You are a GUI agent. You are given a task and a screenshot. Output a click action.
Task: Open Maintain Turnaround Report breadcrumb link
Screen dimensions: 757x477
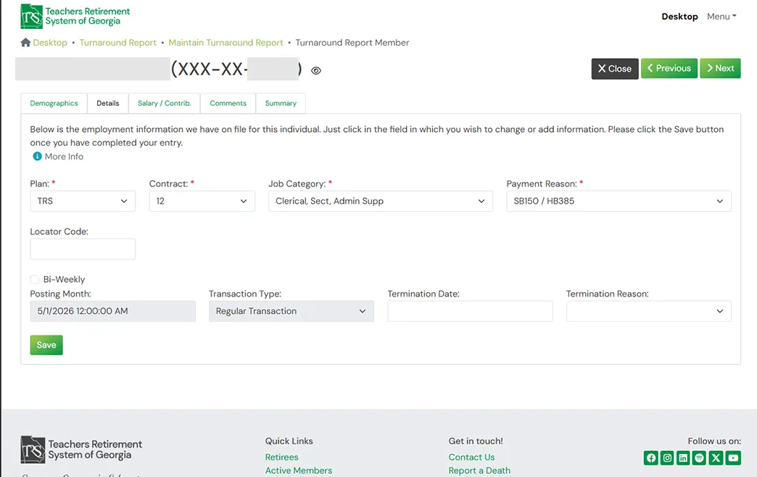tap(226, 43)
